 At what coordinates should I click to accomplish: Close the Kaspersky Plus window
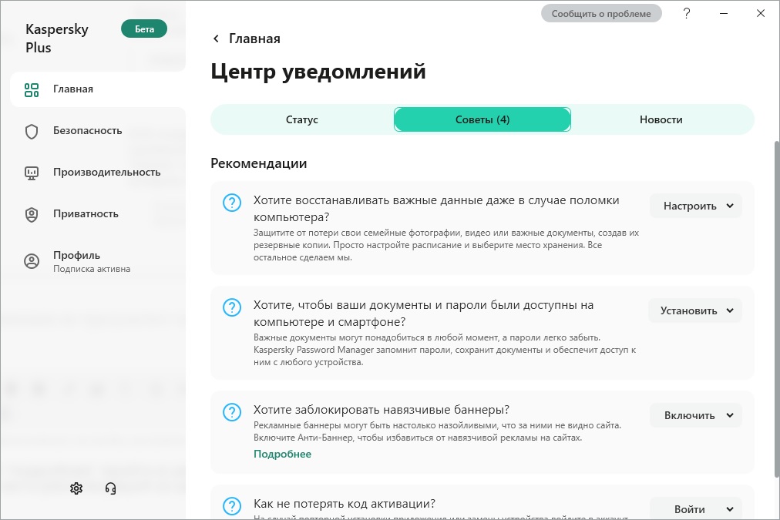coord(761,13)
